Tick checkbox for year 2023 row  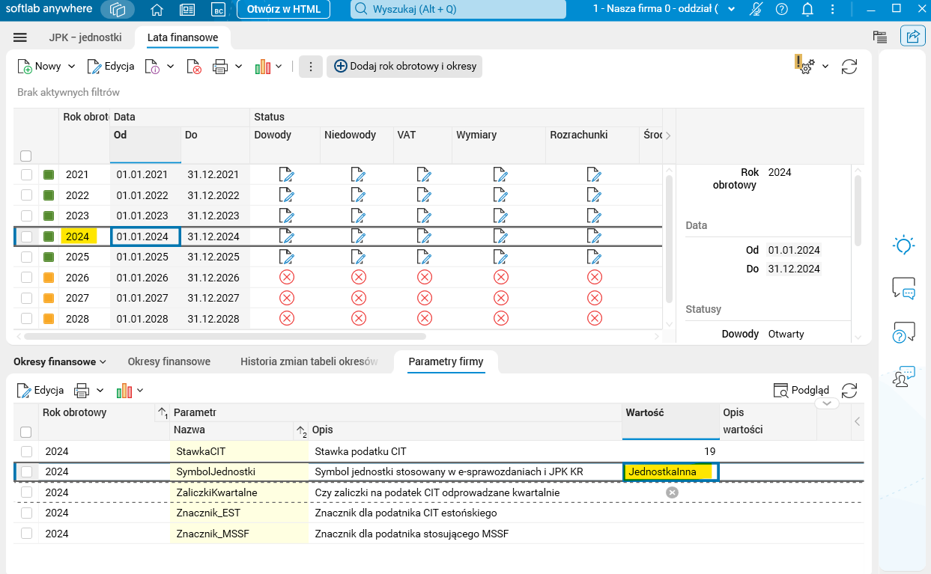(x=27, y=216)
